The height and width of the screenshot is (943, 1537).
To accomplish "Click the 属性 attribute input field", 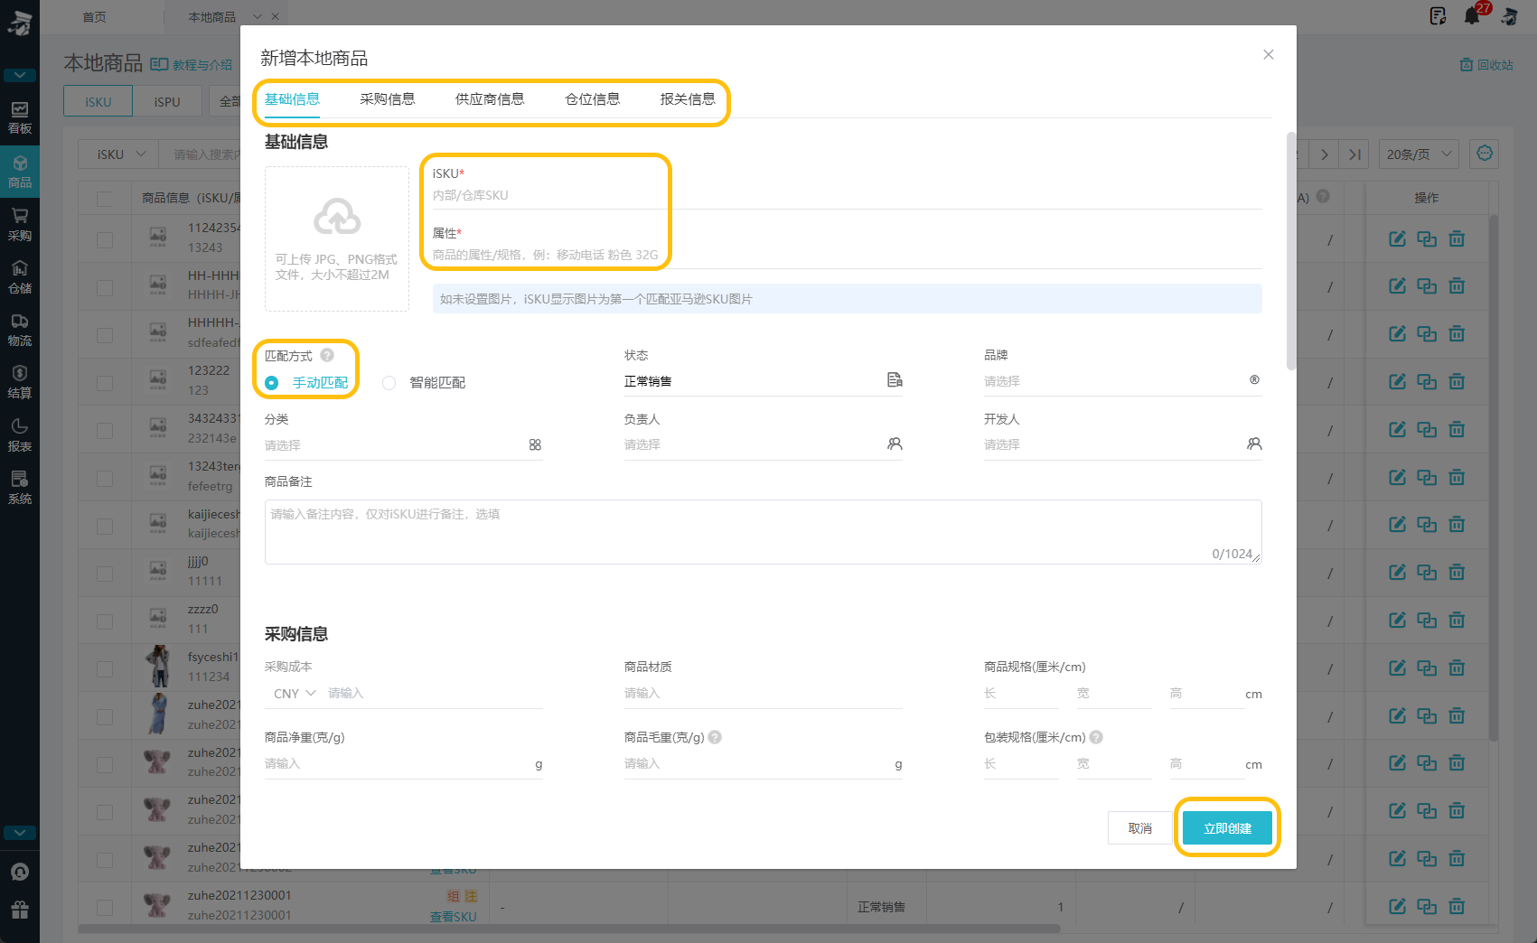I will click(847, 255).
